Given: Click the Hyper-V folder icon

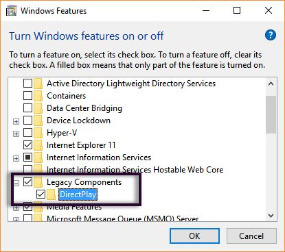Looking at the screenshot, I should pos(38,133).
